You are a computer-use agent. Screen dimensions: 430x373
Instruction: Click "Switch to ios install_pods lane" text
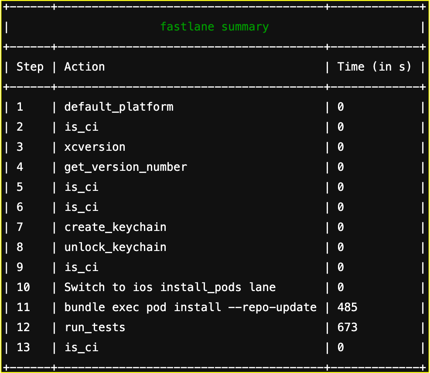pos(170,287)
